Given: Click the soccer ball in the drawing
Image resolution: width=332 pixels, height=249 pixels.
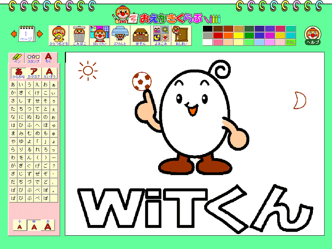Looking at the screenshot, I should [x=142, y=81].
